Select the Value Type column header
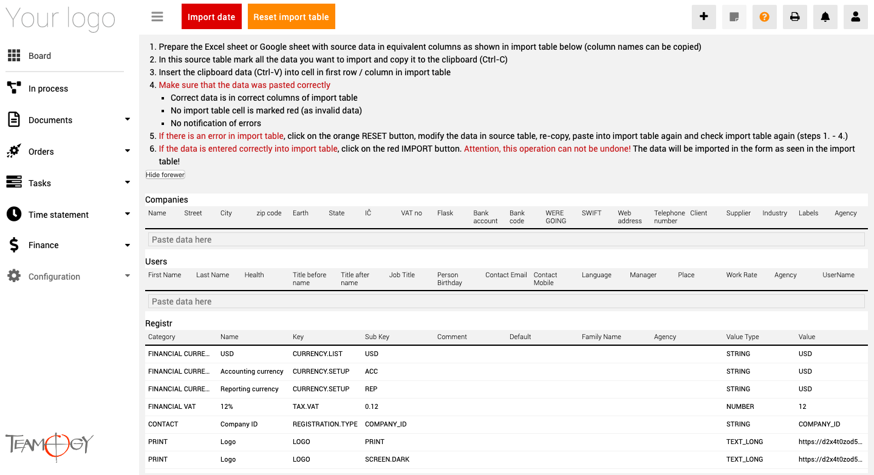Screen dimensions: 874x475 [743, 337]
